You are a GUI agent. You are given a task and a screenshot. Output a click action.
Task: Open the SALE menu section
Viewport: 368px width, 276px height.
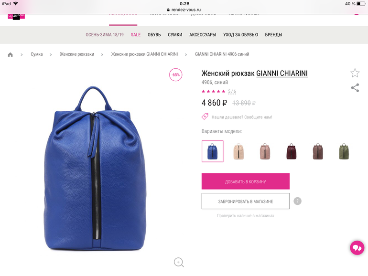136,35
